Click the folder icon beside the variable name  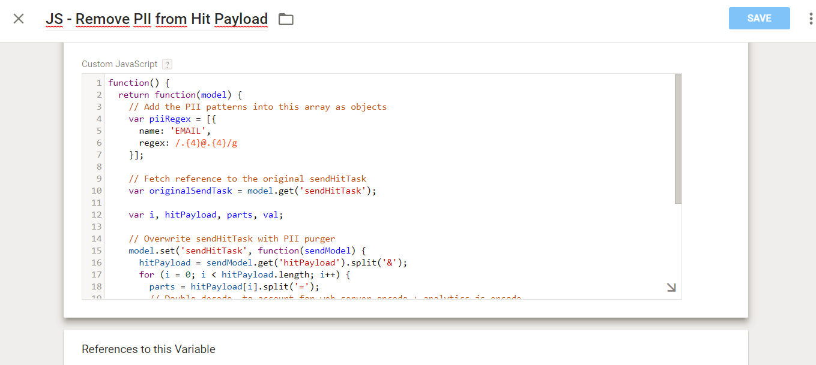click(x=286, y=19)
